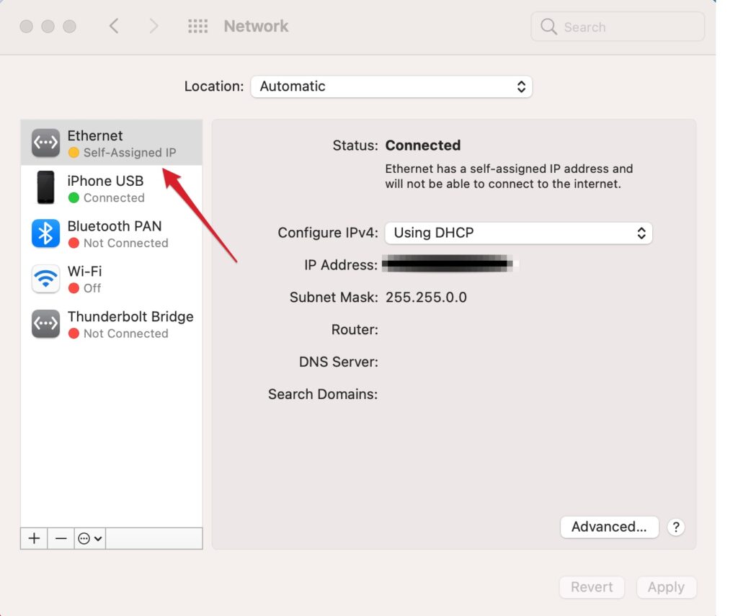Click the Bluetooth PAN interface icon

(x=45, y=233)
